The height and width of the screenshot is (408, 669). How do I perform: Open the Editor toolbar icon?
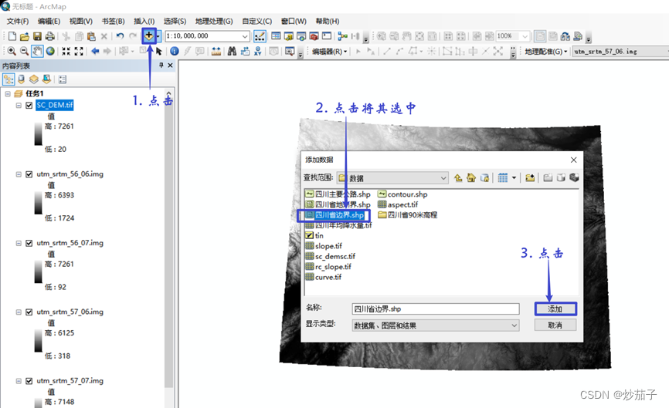260,36
